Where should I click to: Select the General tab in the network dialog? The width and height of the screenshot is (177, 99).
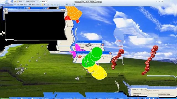[x=134, y=90]
